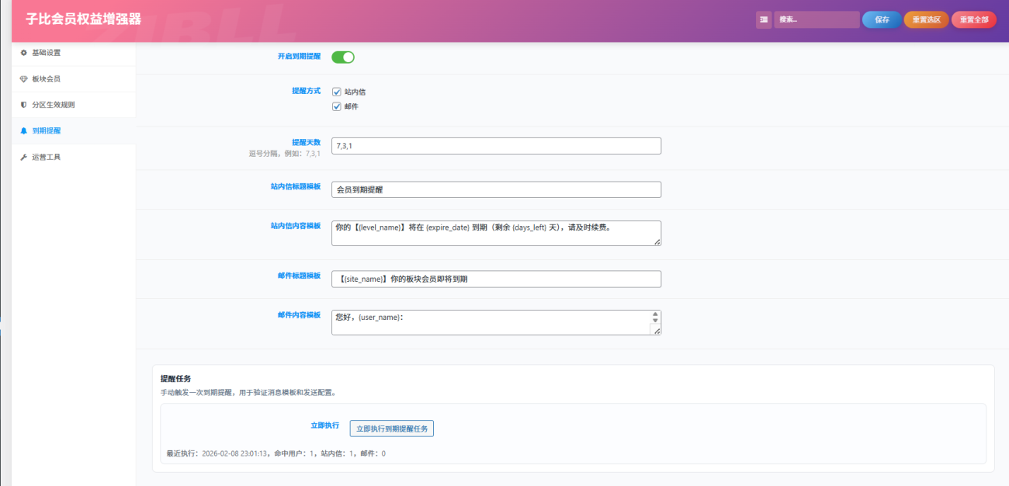Click the show-all-options icon beside search
1009x486 pixels.
[764, 19]
